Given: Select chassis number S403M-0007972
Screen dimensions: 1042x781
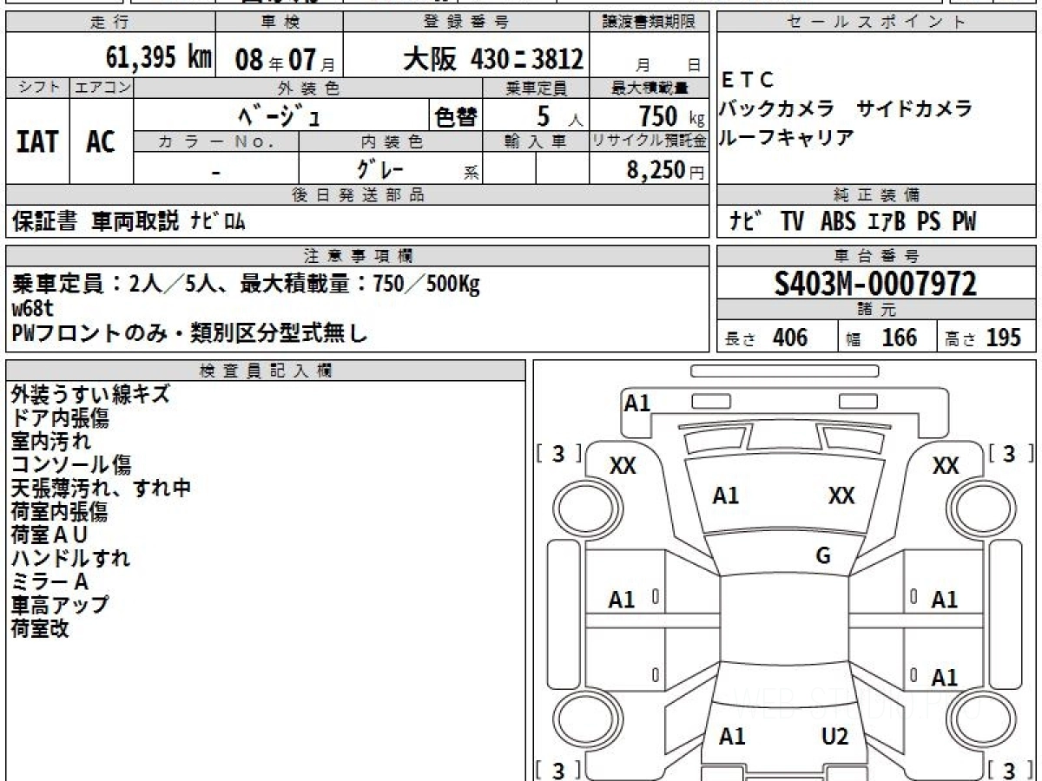Looking at the screenshot, I should 876,284.
